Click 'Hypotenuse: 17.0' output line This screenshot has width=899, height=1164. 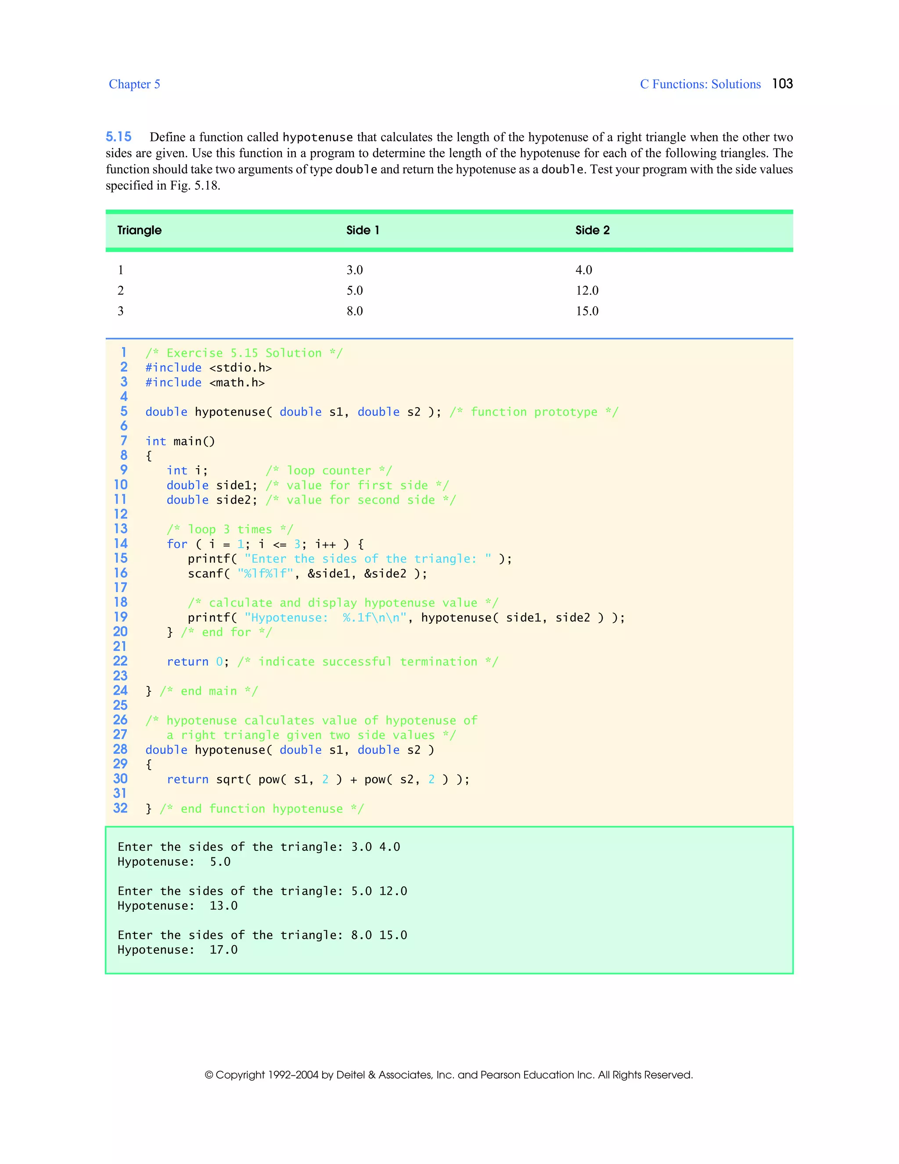177,950
